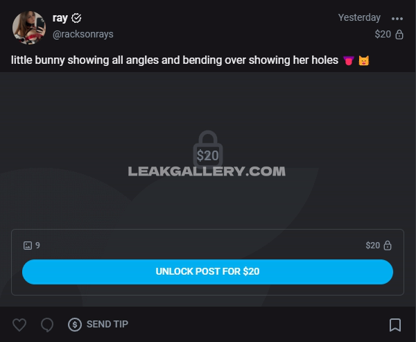416x342 pixels.
Task: Click the Yesterday timestamp
Action: (x=359, y=17)
